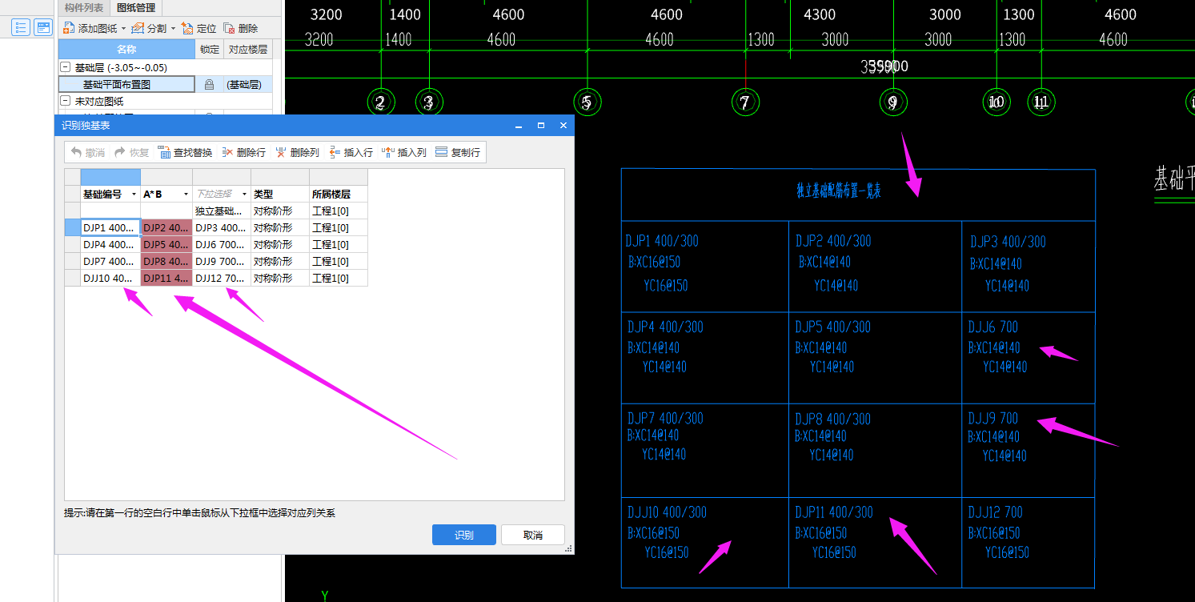Click the 类型 column header cell
The width and height of the screenshot is (1195, 602).
[280, 194]
